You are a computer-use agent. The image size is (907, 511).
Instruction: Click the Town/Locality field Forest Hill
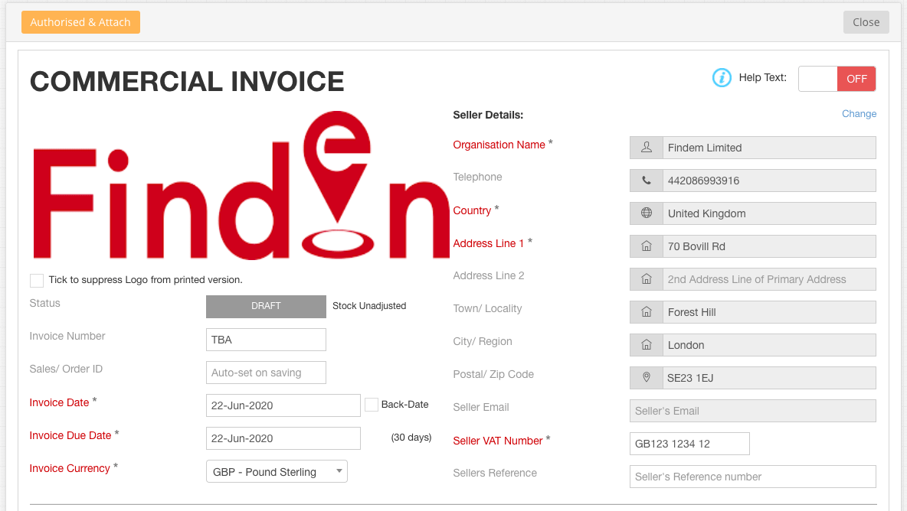click(x=769, y=312)
